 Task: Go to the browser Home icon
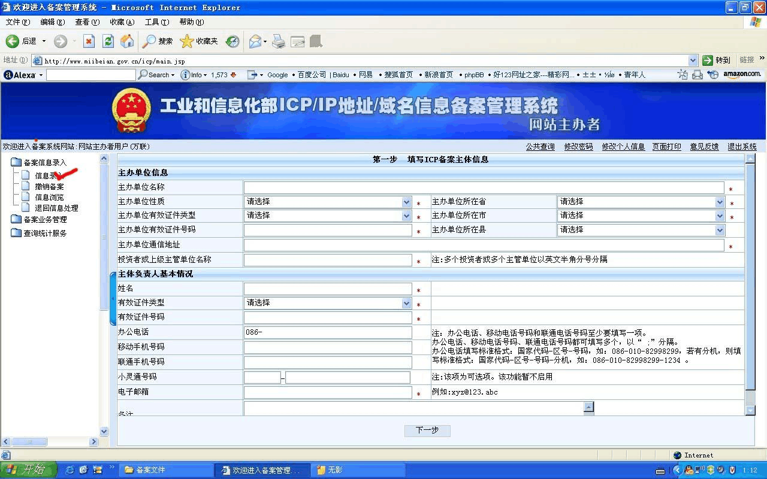(x=127, y=41)
